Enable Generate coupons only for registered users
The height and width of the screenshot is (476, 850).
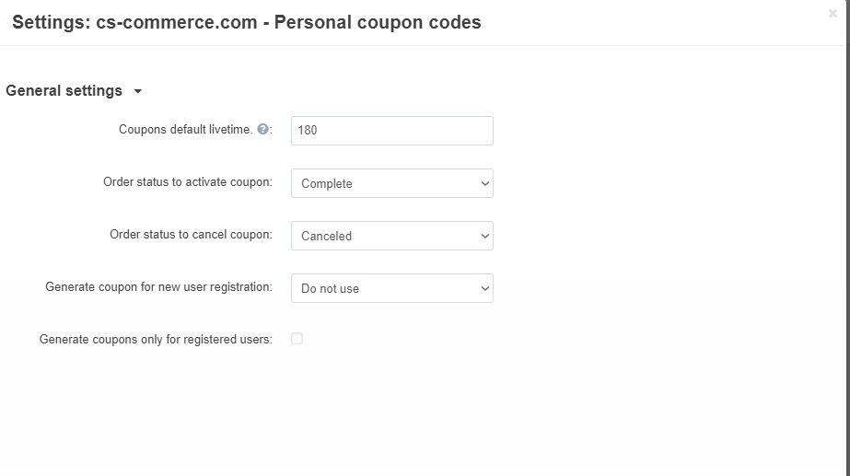click(297, 339)
